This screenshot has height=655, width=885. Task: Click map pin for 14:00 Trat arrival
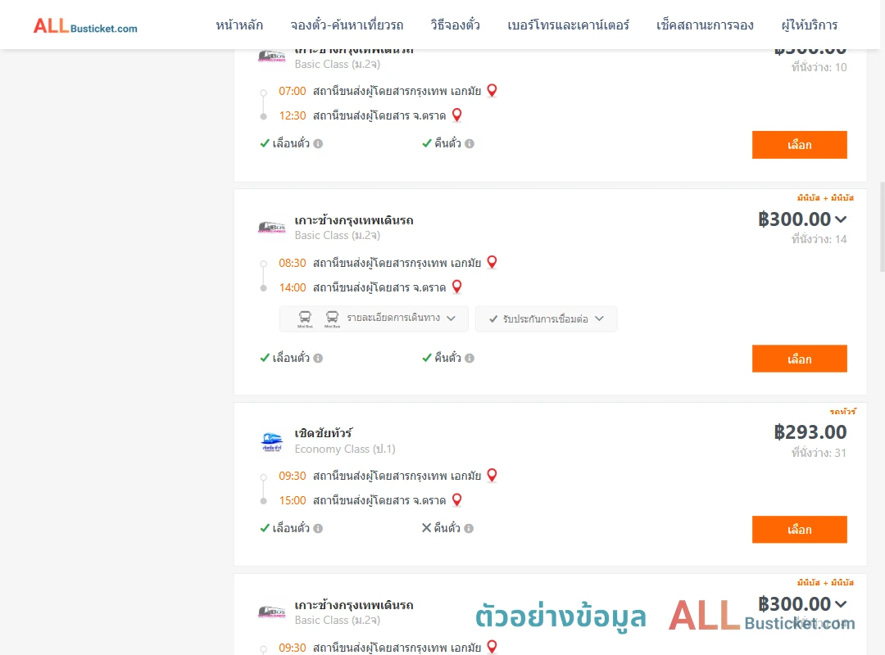[457, 287]
